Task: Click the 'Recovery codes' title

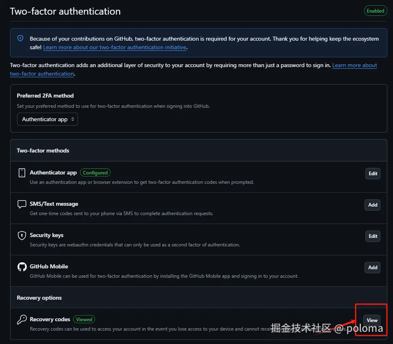Action: pos(50,320)
